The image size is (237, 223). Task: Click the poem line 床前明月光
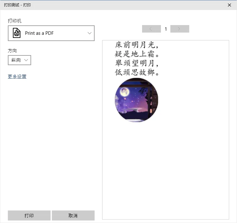pyautogui.click(x=137, y=45)
